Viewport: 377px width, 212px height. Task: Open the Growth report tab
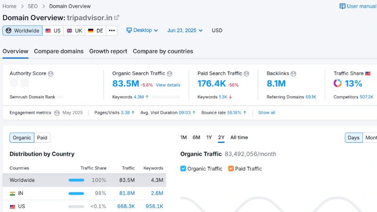(108, 51)
